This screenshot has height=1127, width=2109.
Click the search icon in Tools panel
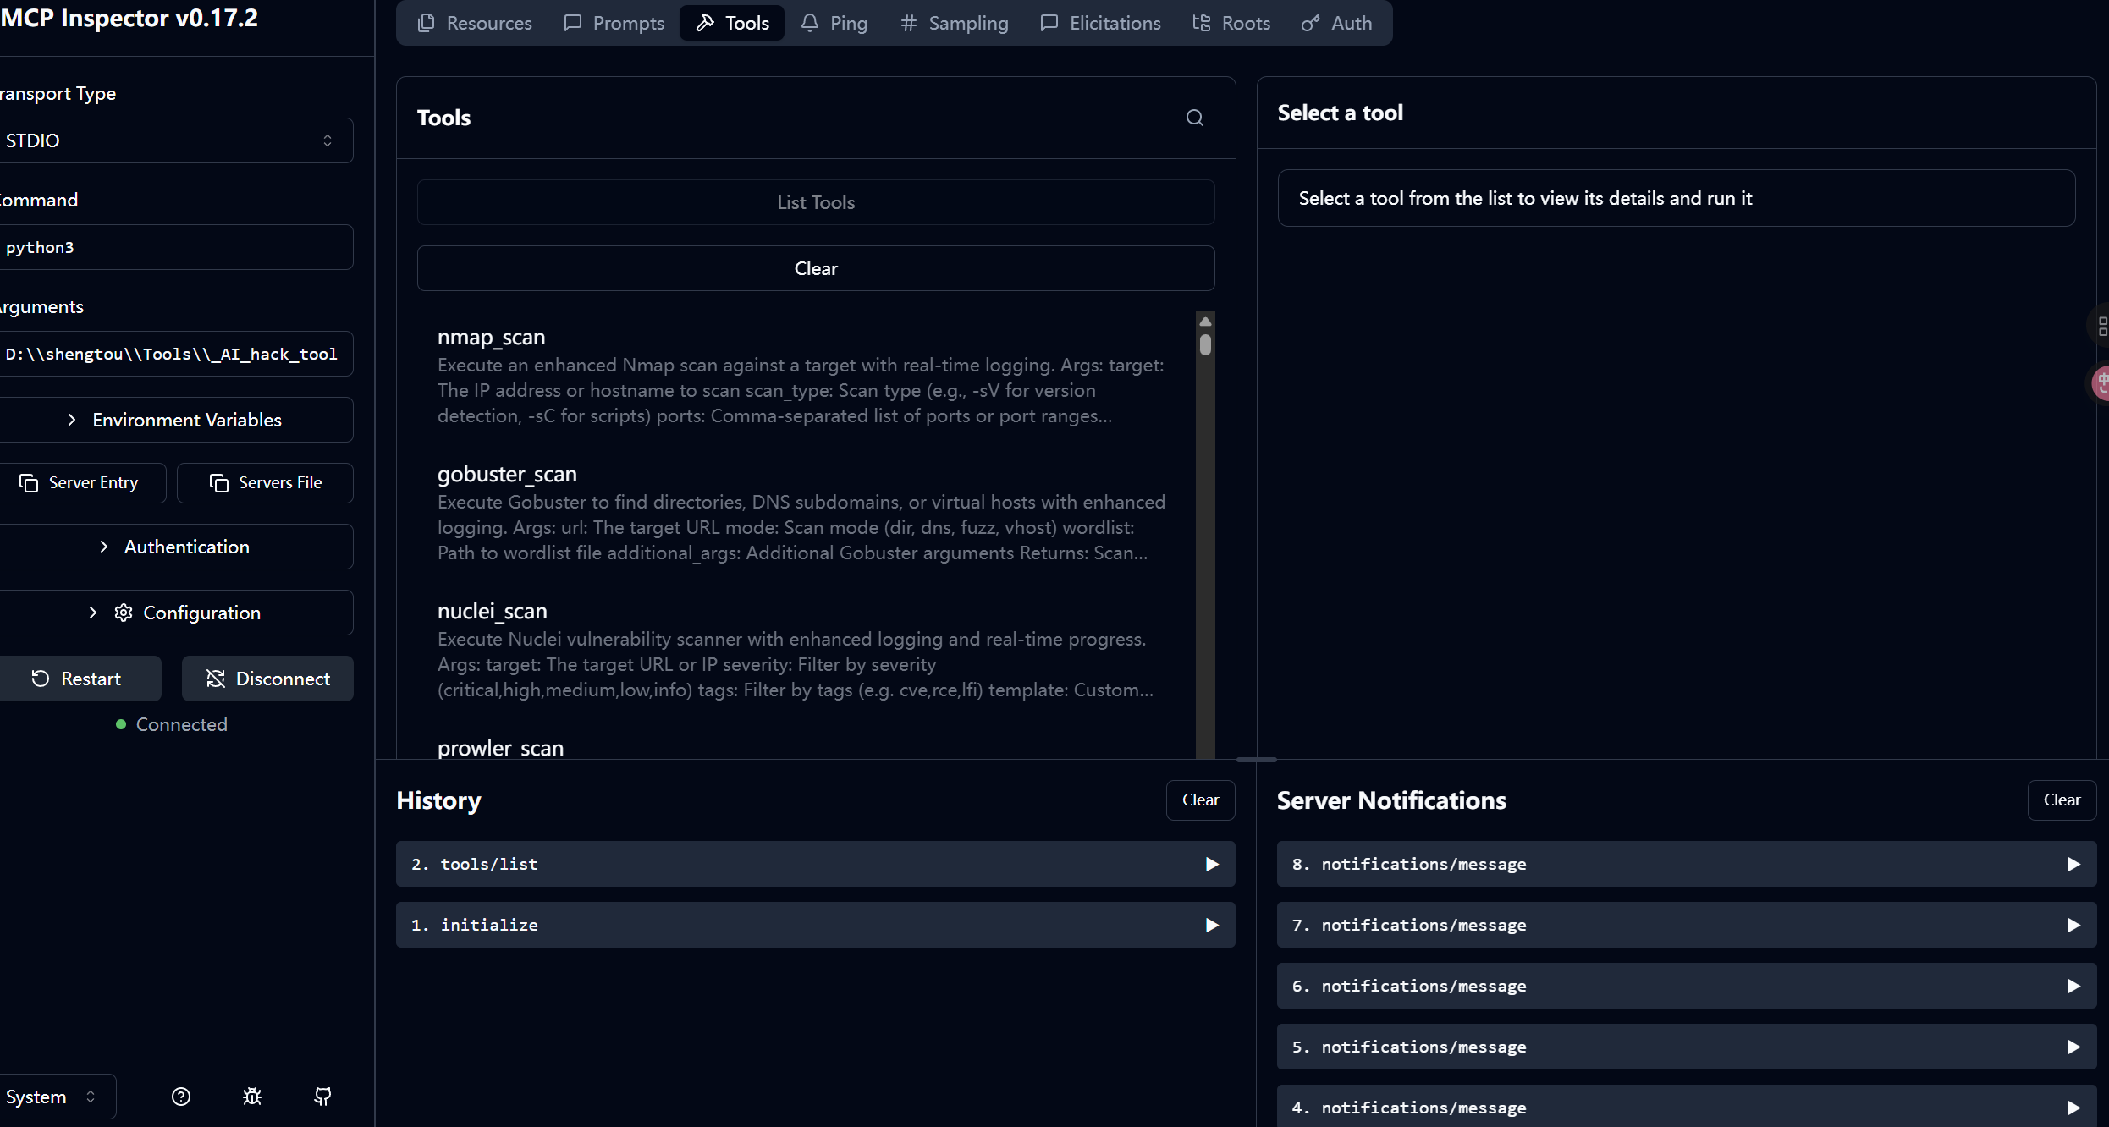(x=1194, y=118)
